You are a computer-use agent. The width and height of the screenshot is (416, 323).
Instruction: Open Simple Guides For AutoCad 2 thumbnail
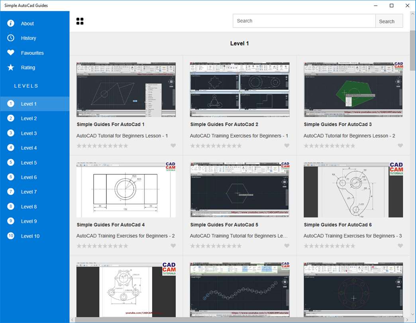point(239,89)
